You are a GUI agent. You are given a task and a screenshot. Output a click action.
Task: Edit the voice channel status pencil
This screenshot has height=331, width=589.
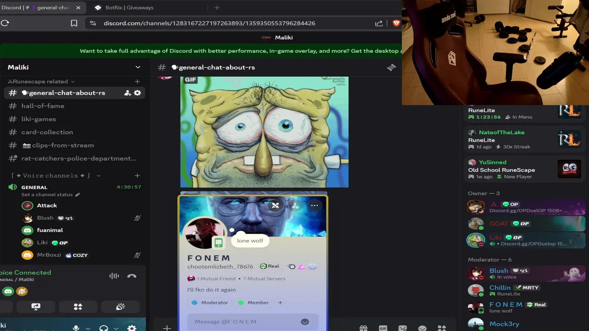pos(77,194)
